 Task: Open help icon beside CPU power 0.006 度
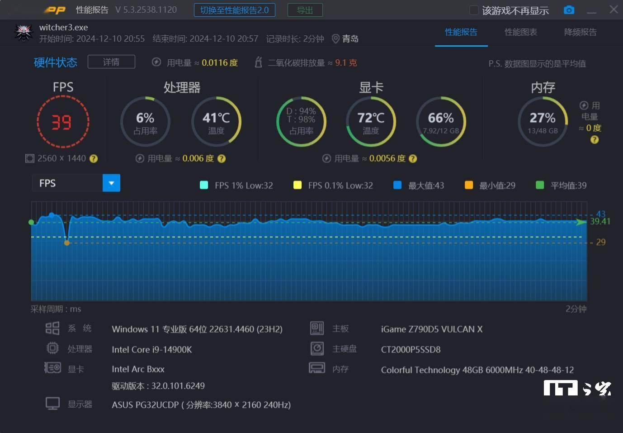coord(222,158)
